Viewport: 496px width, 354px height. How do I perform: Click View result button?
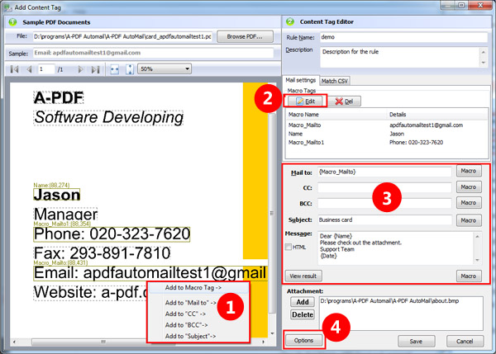click(x=303, y=276)
